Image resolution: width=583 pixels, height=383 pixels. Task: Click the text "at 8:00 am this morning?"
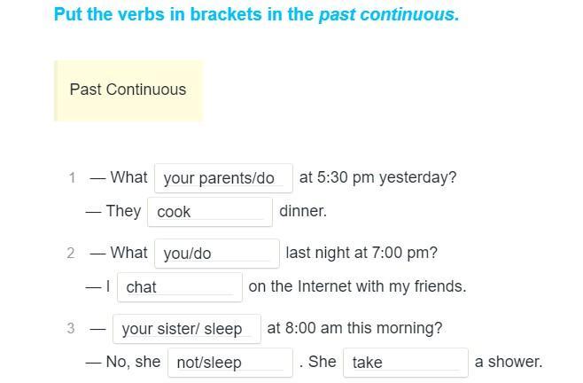354,328
